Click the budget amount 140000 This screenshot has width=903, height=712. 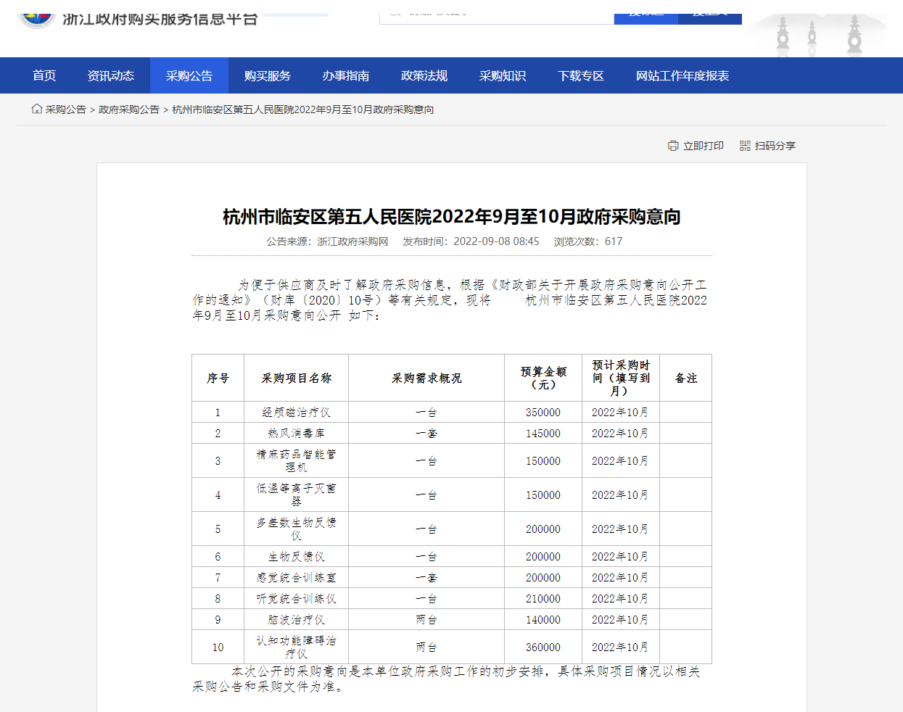pos(543,620)
